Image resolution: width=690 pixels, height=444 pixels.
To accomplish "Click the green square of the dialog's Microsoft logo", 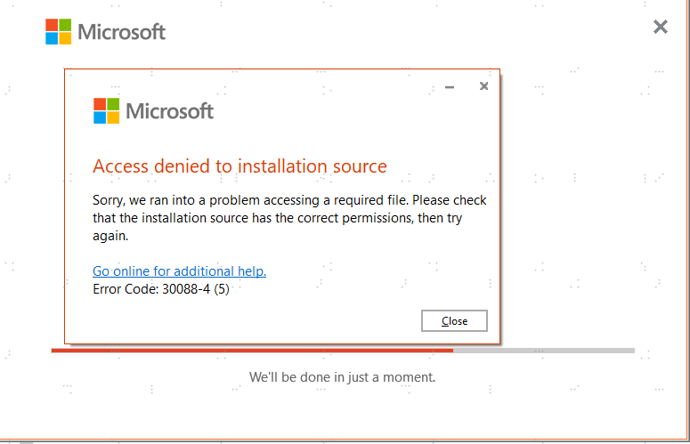I will point(113,104).
